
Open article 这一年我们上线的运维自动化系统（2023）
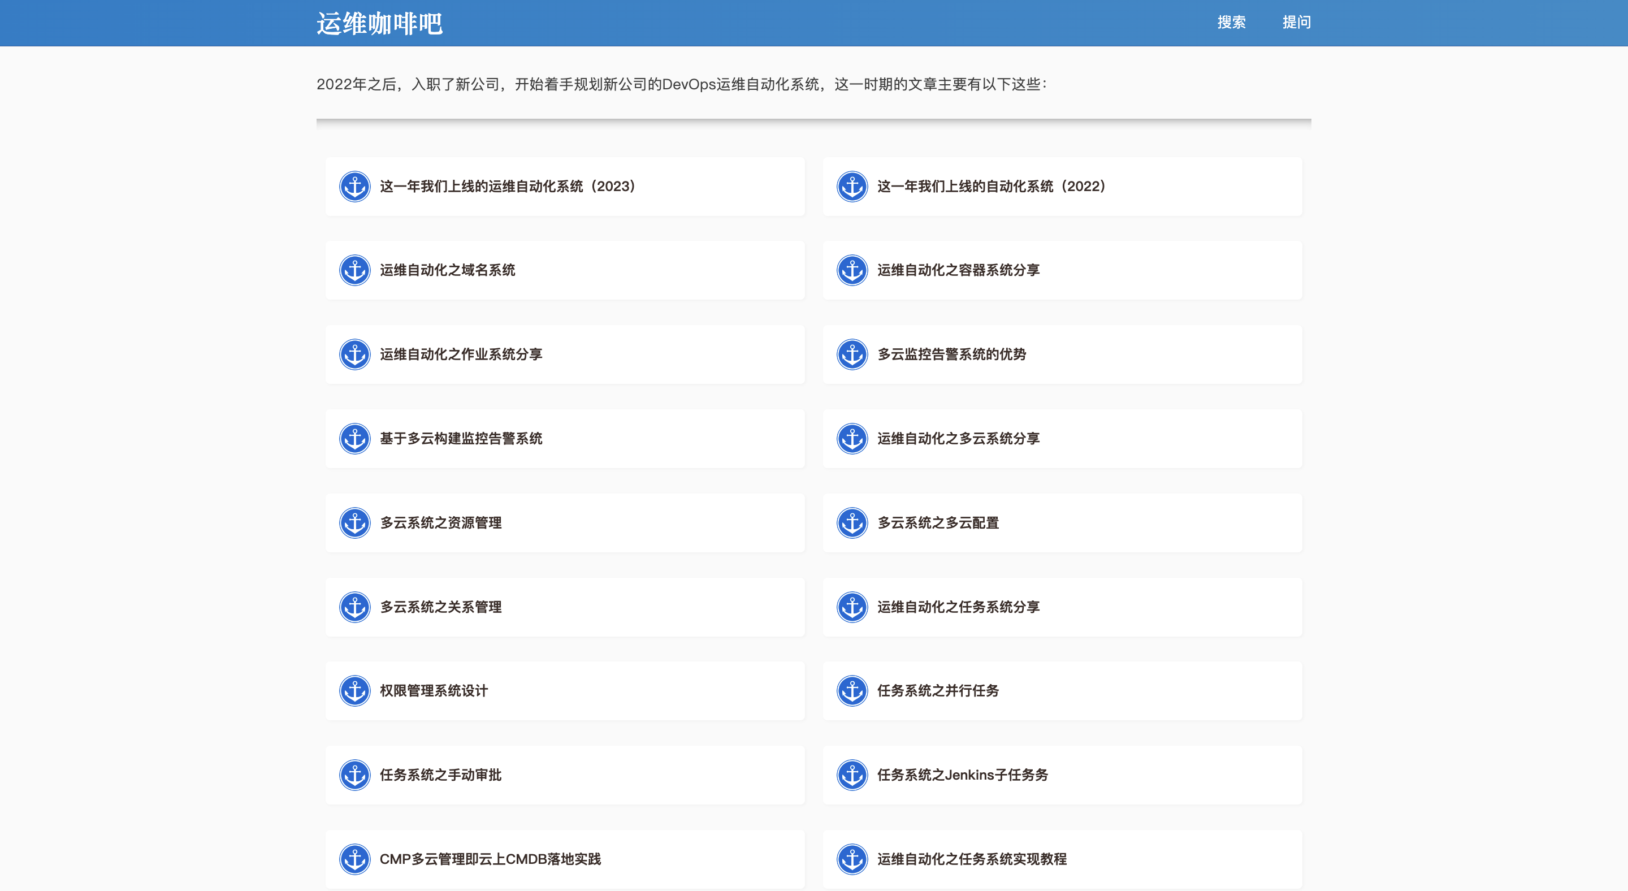(508, 187)
